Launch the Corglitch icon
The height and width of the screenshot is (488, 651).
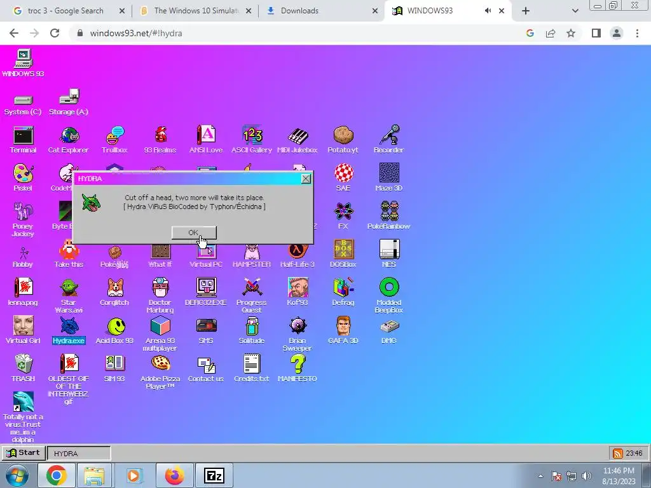click(x=114, y=292)
